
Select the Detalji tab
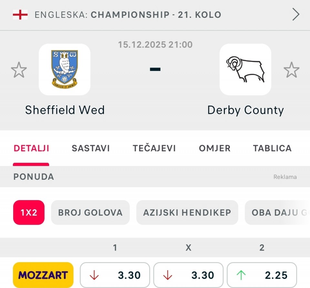click(31, 148)
